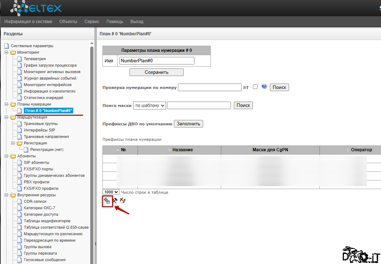Click the Регистрация folder icon

[x=20, y=143]
